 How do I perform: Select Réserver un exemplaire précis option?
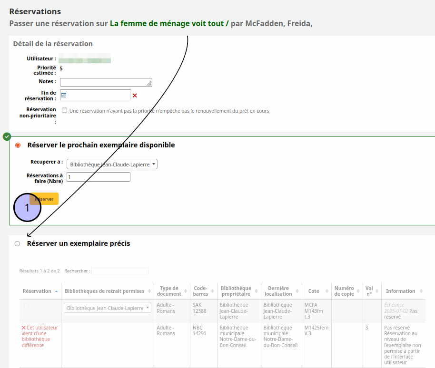pos(18,243)
